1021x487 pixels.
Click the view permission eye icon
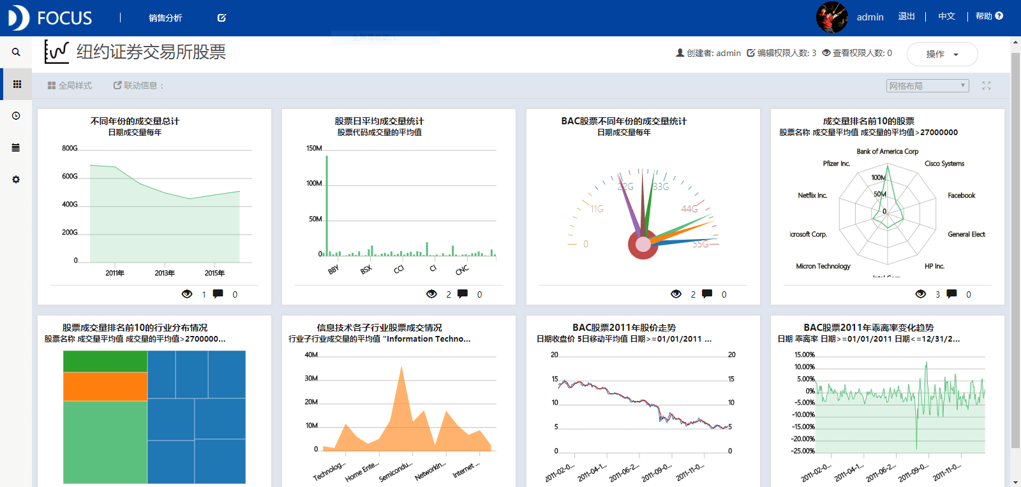tap(826, 53)
